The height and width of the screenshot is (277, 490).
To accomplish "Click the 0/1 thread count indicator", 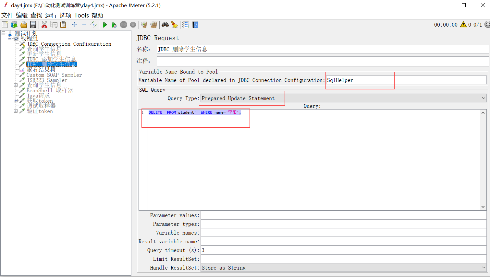I will point(478,25).
